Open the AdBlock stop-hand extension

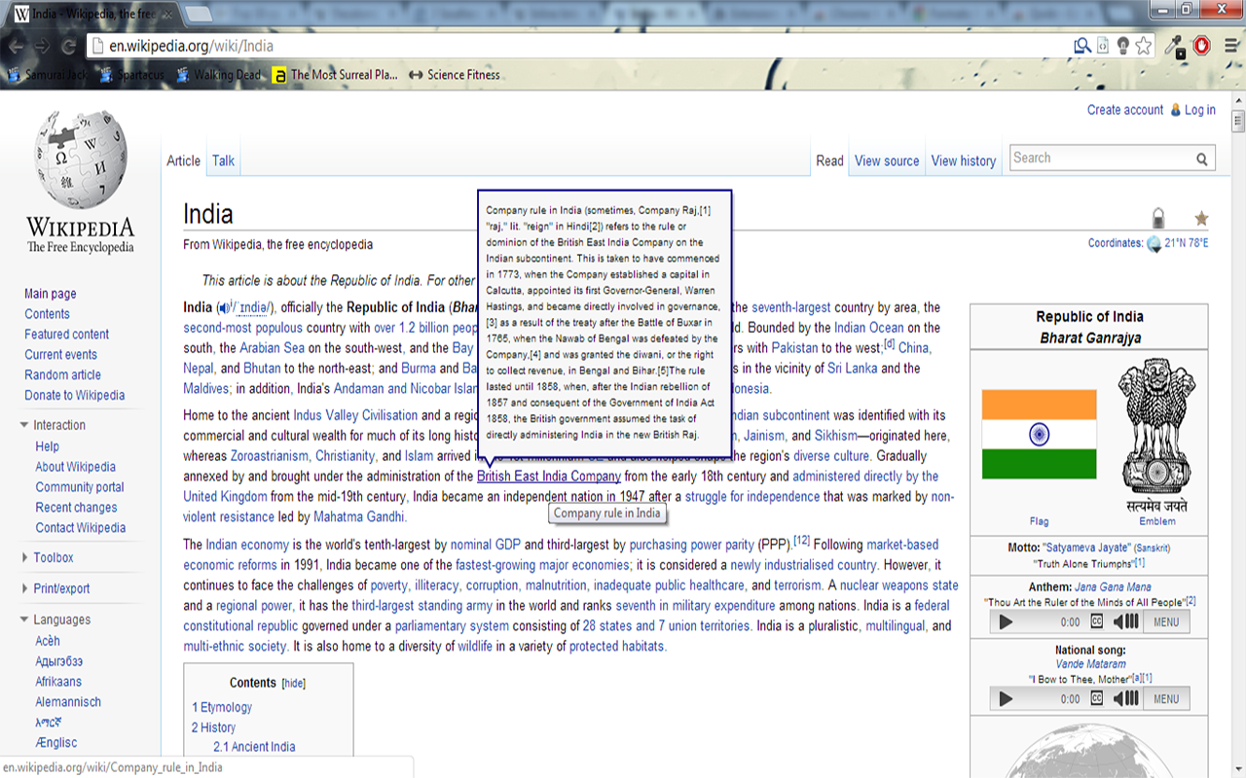[1201, 46]
